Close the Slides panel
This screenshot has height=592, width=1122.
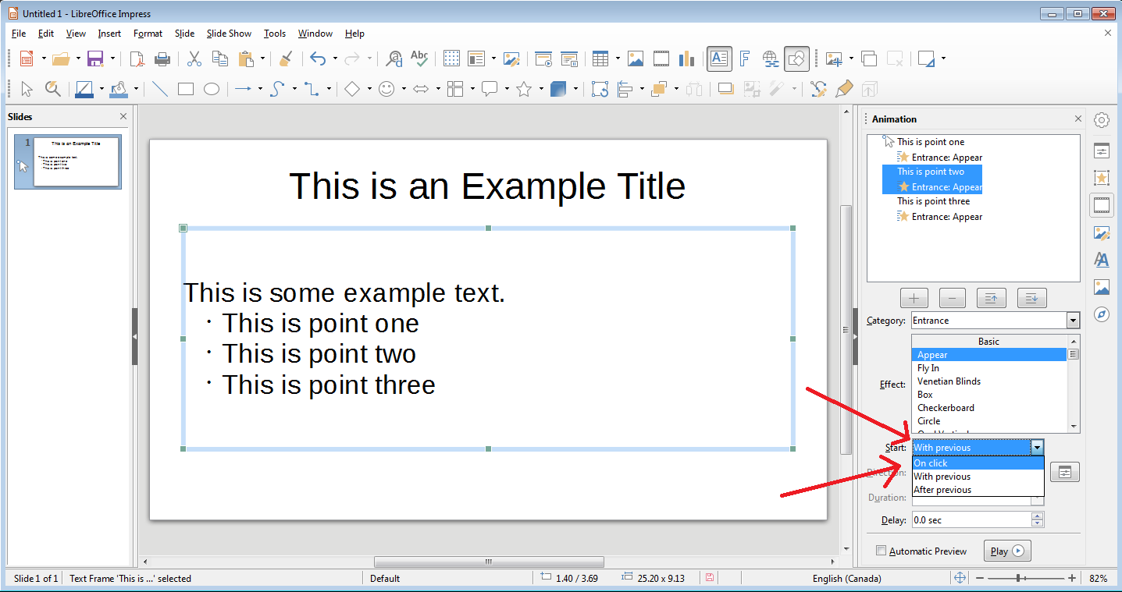click(x=123, y=116)
